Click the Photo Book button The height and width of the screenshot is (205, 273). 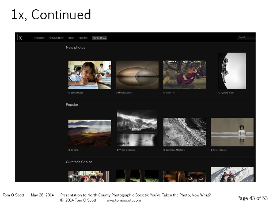click(x=99, y=38)
